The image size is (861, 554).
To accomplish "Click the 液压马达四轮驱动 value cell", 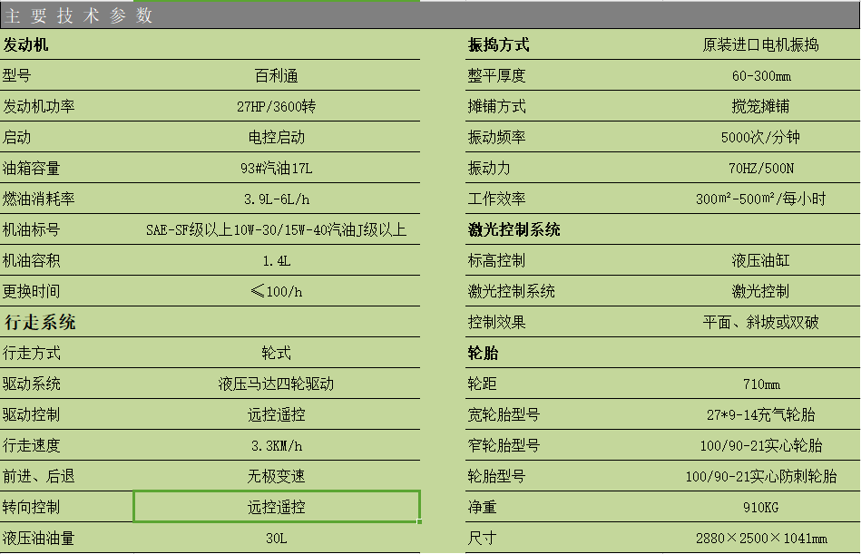I will (276, 384).
